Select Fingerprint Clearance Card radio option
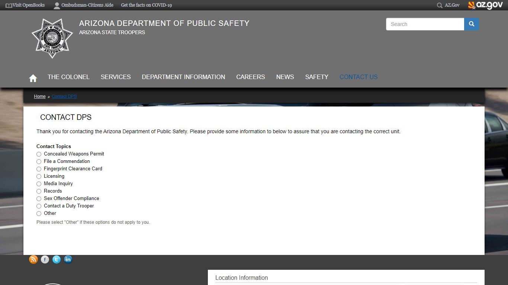508x285 pixels. (39, 169)
